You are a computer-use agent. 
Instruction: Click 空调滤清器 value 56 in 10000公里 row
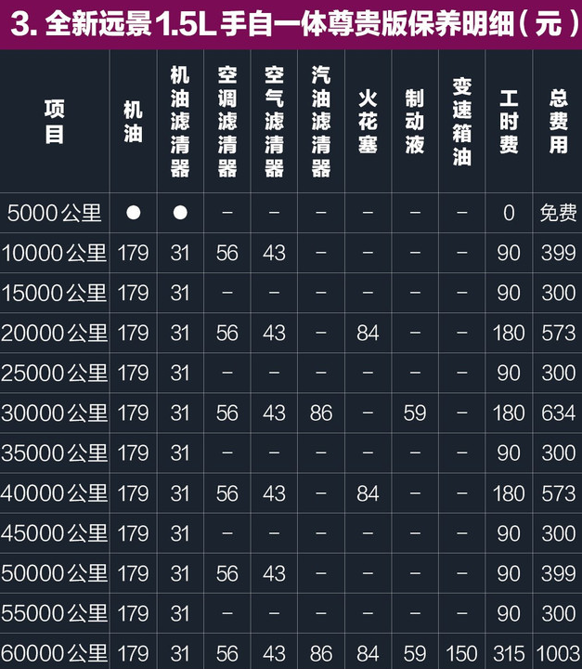(x=226, y=253)
